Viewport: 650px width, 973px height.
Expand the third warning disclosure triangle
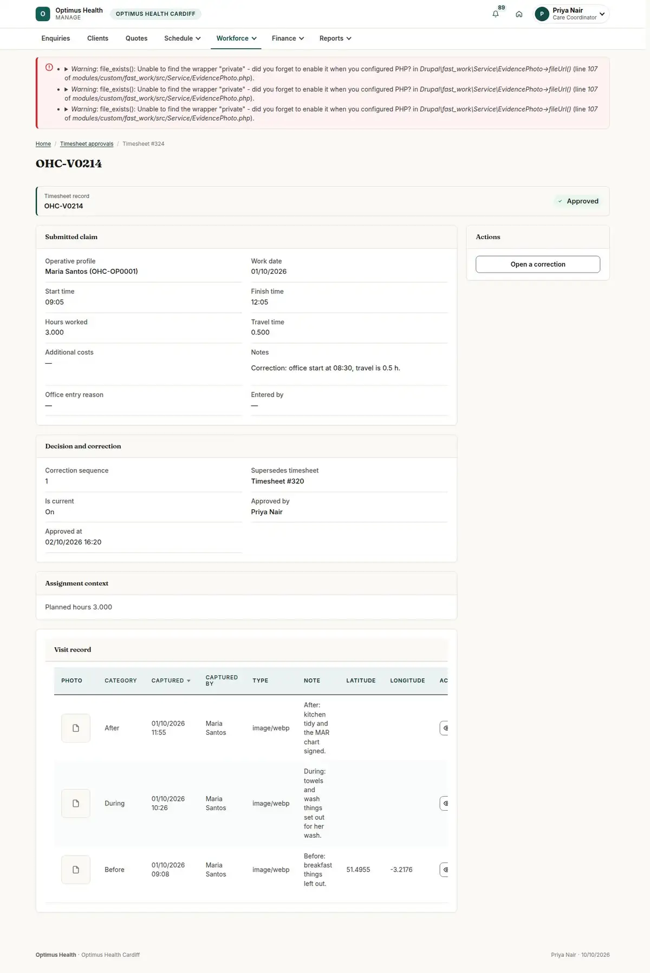coord(66,109)
